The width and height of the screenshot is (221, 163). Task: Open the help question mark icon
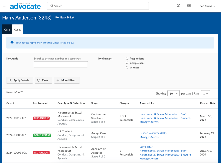coord(178,5)
